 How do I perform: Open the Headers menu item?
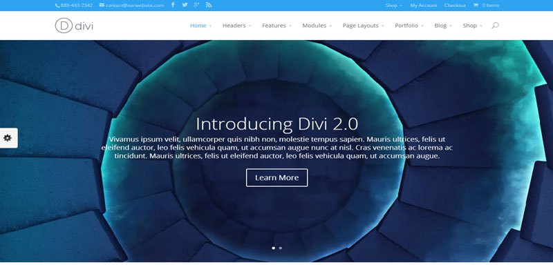click(234, 26)
